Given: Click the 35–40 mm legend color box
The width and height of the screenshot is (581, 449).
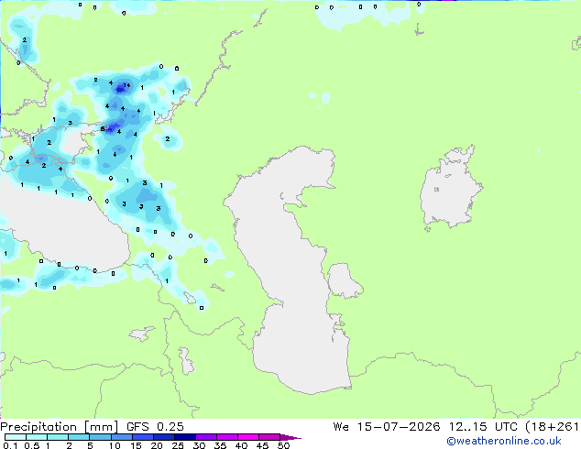Looking at the screenshot, I should pyautogui.click(x=227, y=437).
